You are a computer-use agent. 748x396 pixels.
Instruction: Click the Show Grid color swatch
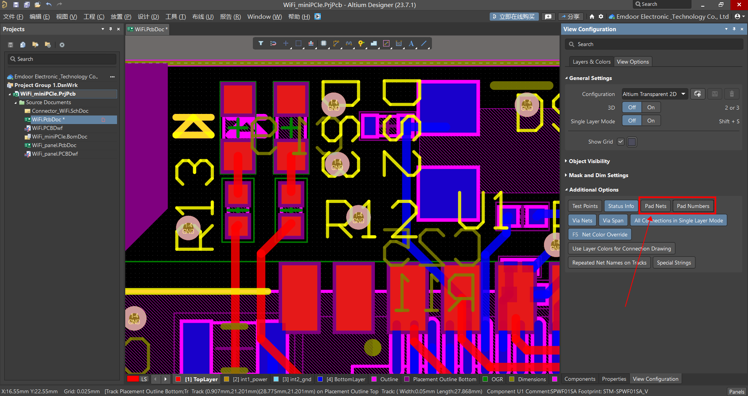pyautogui.click(x=632, y=142)
